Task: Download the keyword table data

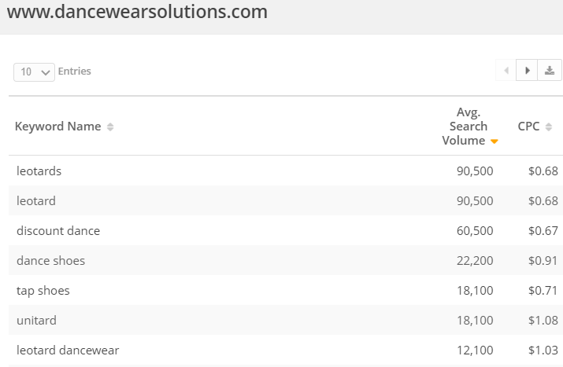Action: coord(550,70)
